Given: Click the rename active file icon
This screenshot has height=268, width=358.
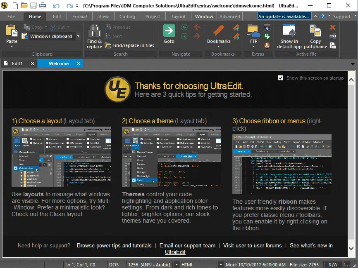Looking at the screenshot, I should (333, 36).
